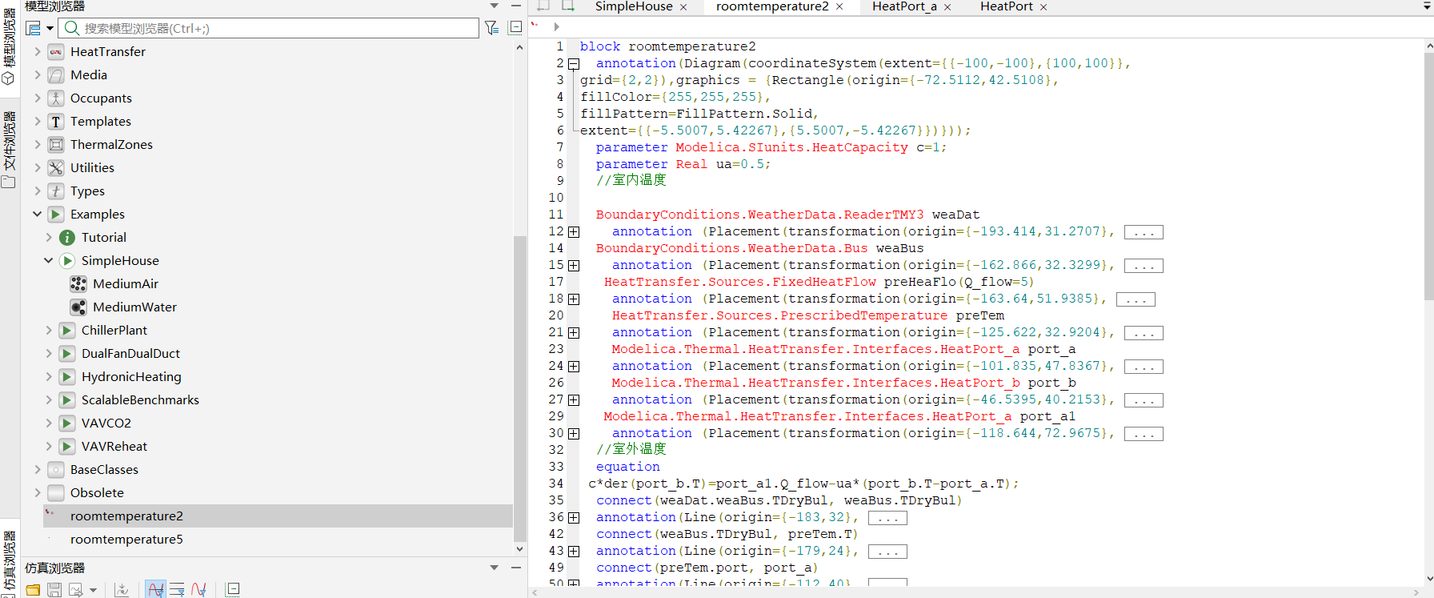Image resolution: width=1434 pixels, height=598 pixels.
Task: Click the model browser search field
Action: (269, 28)
